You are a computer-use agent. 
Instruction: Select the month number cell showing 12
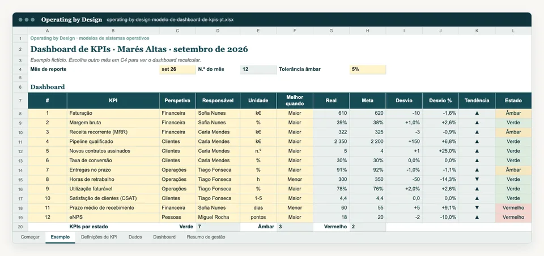[258, 69]
